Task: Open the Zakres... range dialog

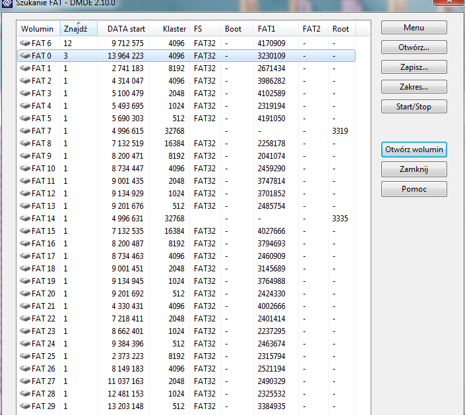Action: pyautogui.click(x=414, y=87)
